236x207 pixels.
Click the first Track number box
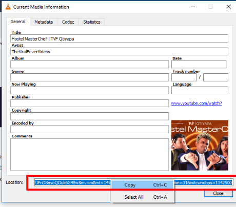[184, 77]
